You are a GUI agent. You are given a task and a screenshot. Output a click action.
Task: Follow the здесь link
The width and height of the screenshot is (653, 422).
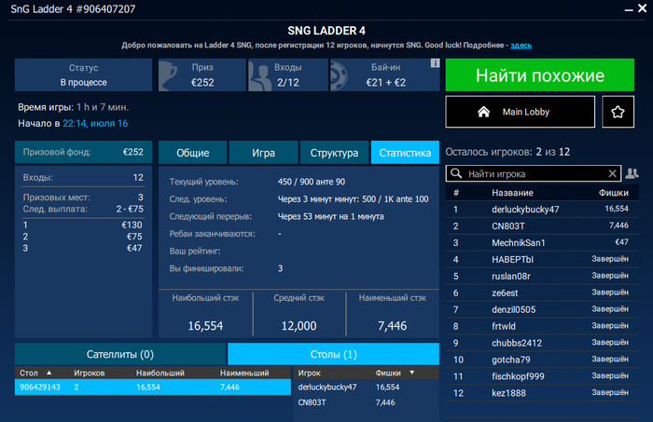[521, 46]
